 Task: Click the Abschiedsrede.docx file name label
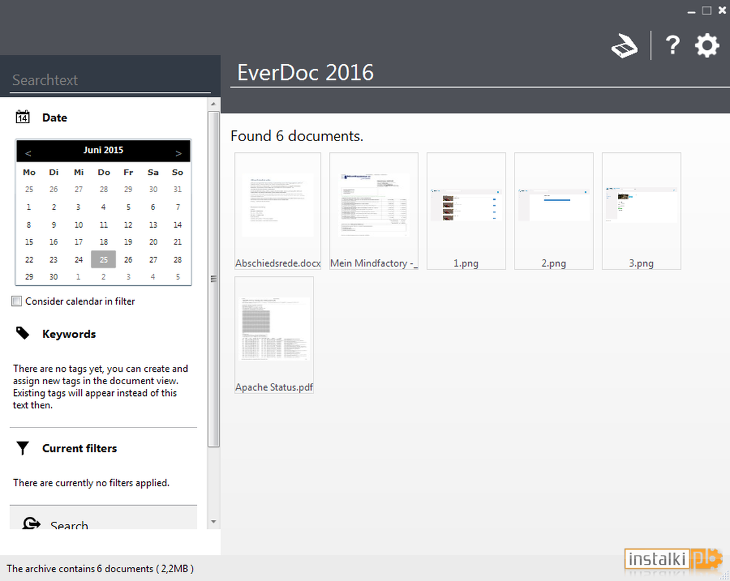point(278,263)
